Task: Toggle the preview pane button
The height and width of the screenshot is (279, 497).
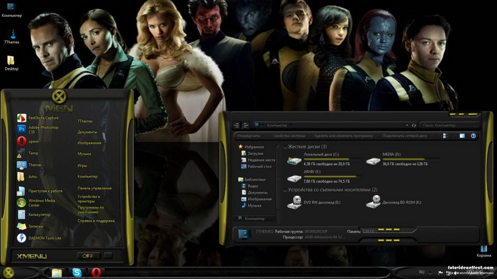Action: pyautogui.click(x=462, y=136)
